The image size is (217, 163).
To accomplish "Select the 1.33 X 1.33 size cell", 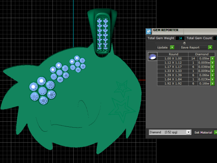I will [173, 71].
